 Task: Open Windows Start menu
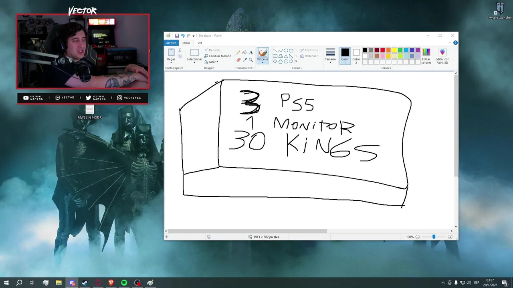click(6, 283)
